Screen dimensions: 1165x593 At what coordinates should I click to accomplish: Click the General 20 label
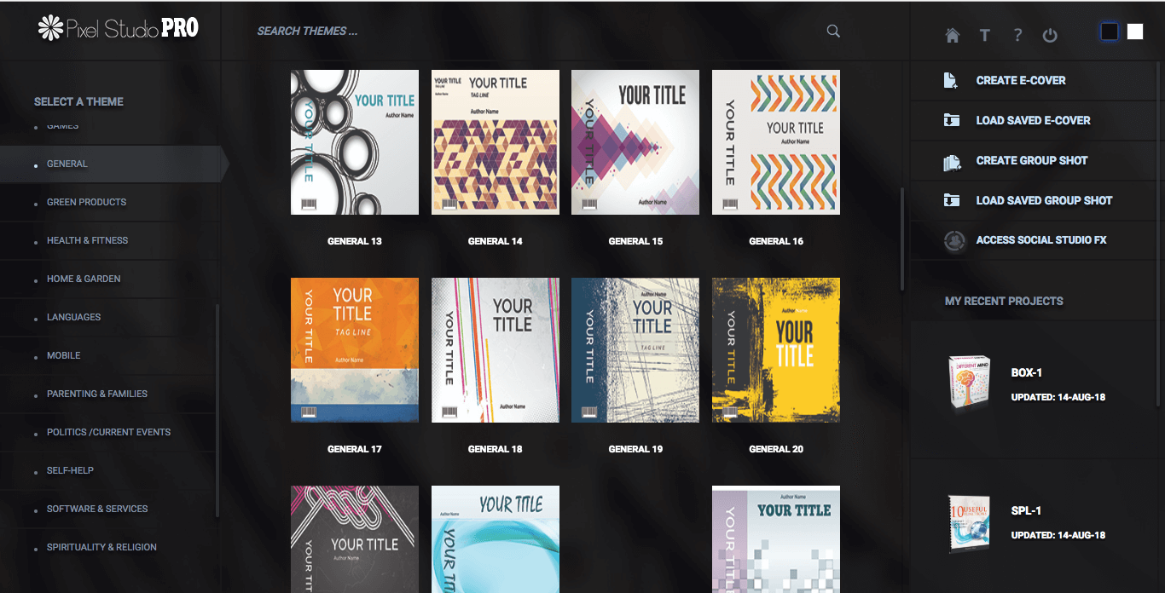pos(776,449)
